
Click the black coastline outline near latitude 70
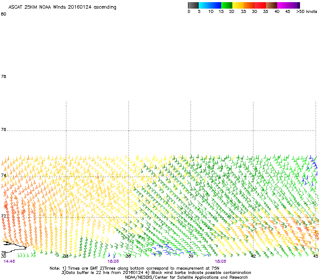(x=15, y=246)
